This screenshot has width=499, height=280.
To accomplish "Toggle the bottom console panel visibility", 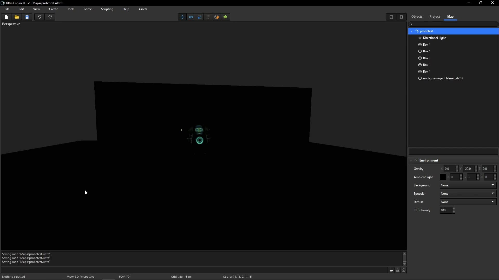I will 391,17.
